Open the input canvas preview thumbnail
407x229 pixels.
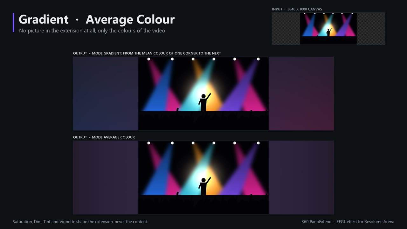(x=328, y=29)
